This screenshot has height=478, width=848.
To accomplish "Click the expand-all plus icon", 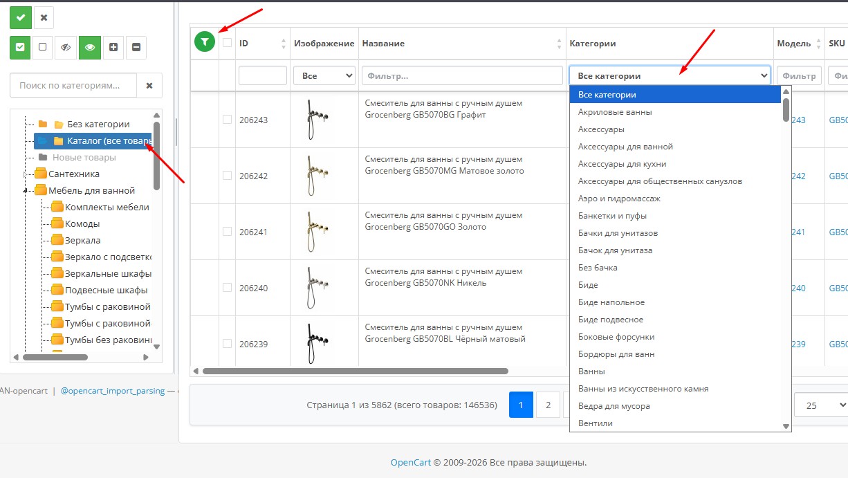I will click(x=113, y=47).
